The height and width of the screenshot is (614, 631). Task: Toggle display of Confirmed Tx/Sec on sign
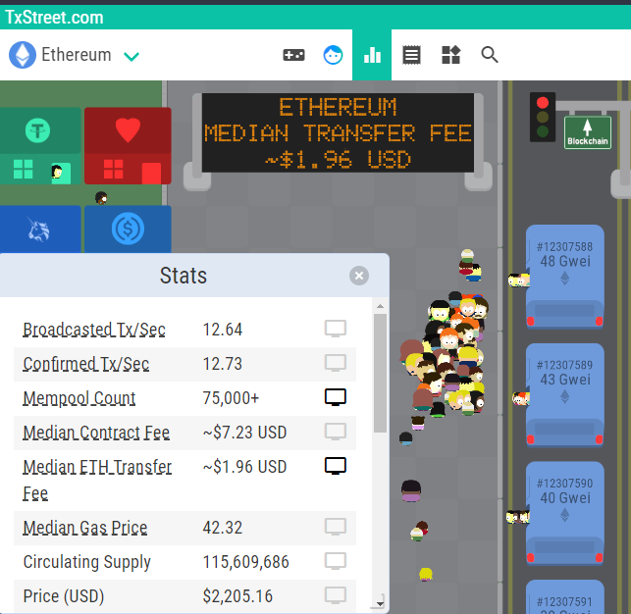[336, 364]
